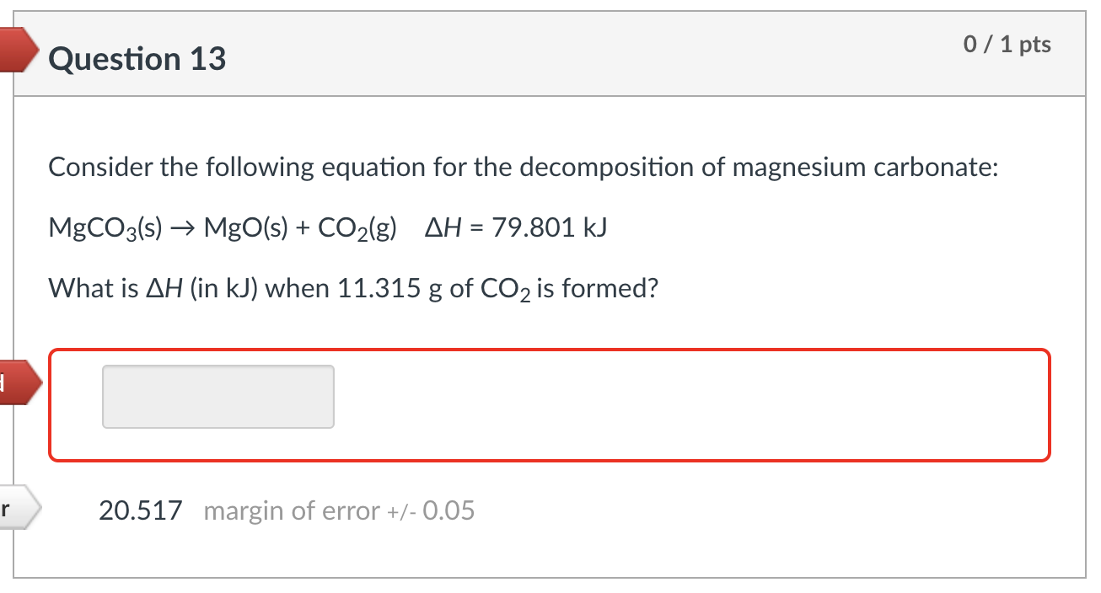The width and height of the screenshot is (1101, 593).
Task: Select the MgCO3 decomposition equation line
Action: pyautogui.click(x=223, y=227)
